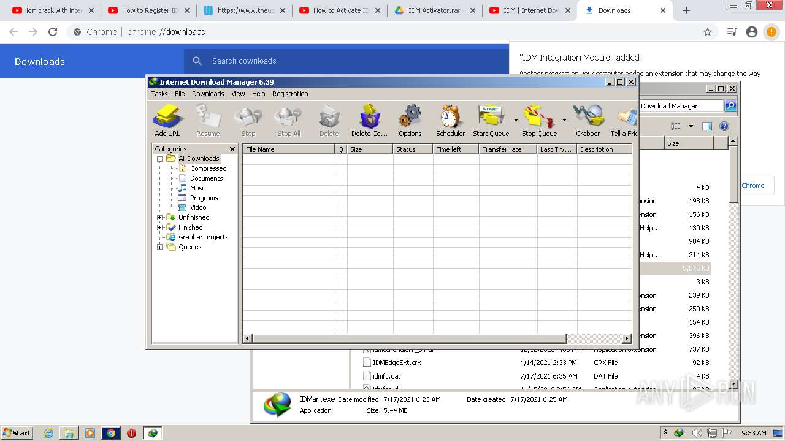Viewport: 785px width, 441px height.
Task: Click the Delete Completed toolbar icon
Action: click(x=369, y=120)
